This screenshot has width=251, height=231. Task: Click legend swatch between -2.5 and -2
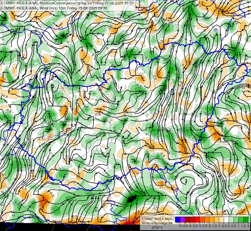pyautogui.click(x=207, y=220)
